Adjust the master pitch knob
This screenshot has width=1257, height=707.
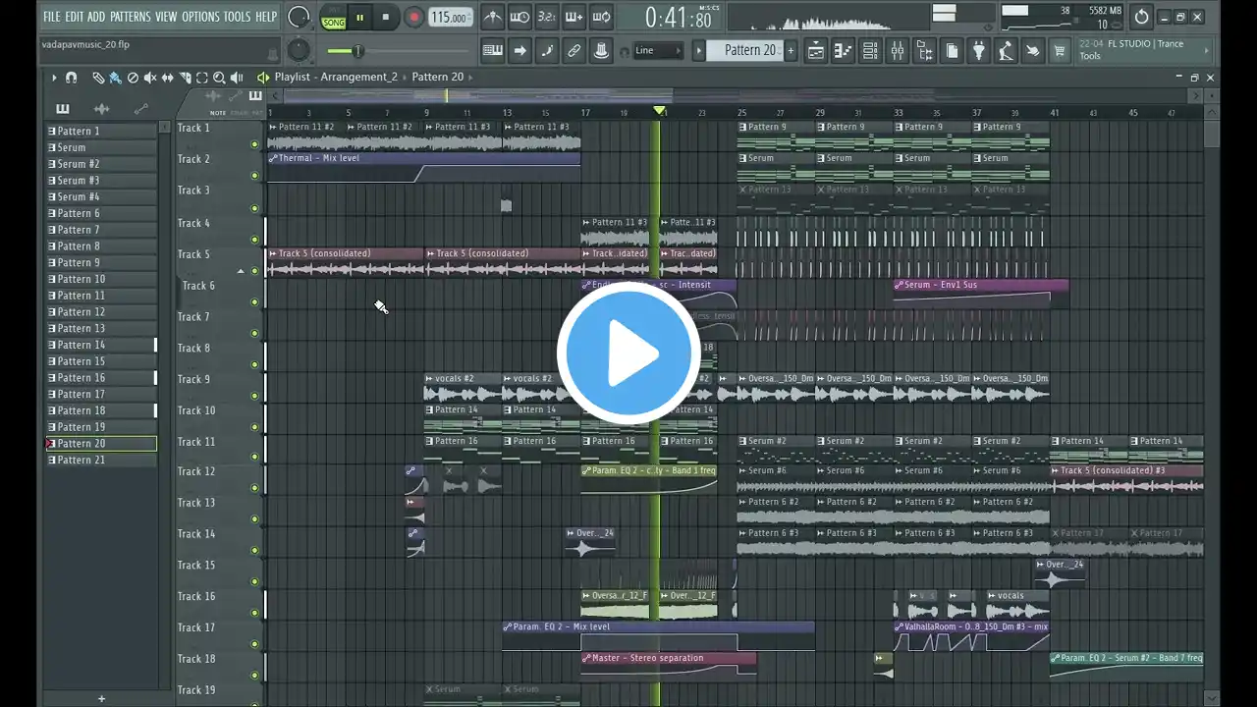pos(299,51)
